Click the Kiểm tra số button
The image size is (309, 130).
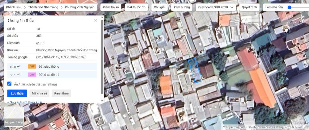coord(111,7)
